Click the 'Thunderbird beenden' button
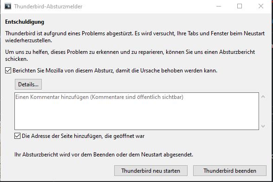The height and width of the screenshot is (182, 273). point(230,171)
